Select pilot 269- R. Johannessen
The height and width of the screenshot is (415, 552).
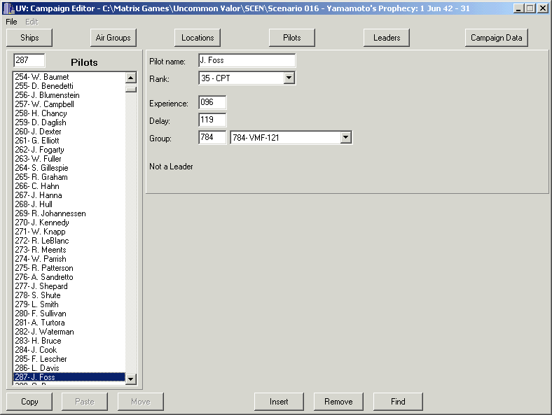[x=69, y=213]
